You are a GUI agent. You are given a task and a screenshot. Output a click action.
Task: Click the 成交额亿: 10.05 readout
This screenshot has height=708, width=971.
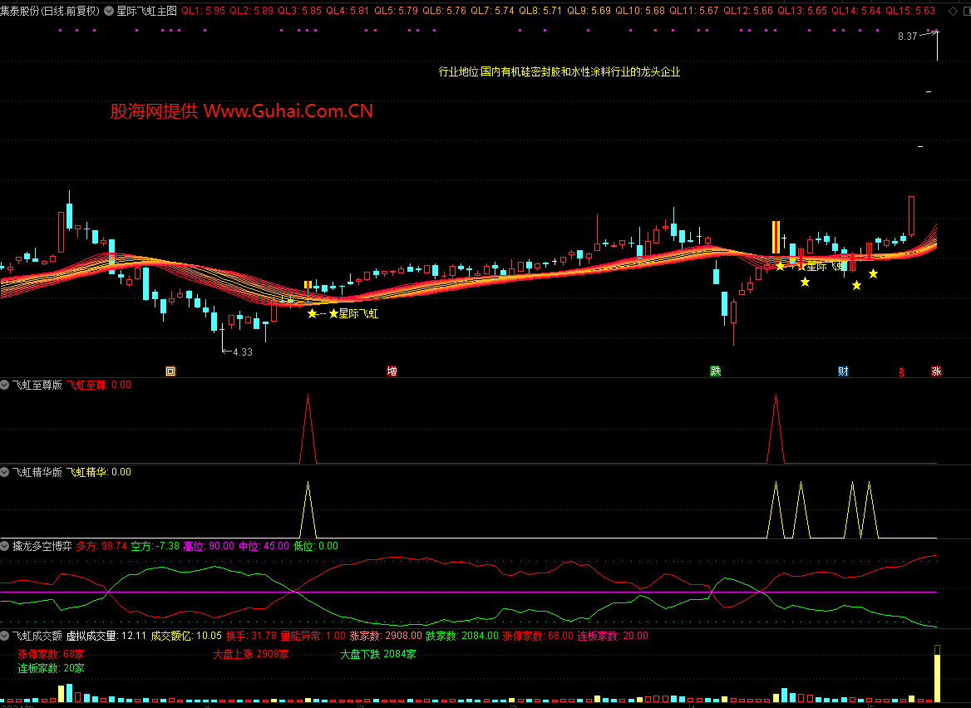[x=186, y=636]
